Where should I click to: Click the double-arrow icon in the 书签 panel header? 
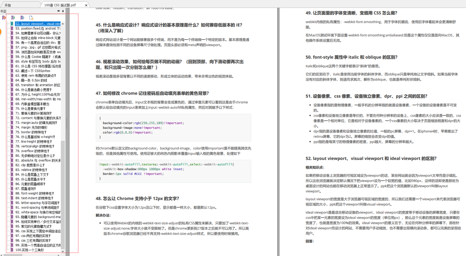pos(59,11)
